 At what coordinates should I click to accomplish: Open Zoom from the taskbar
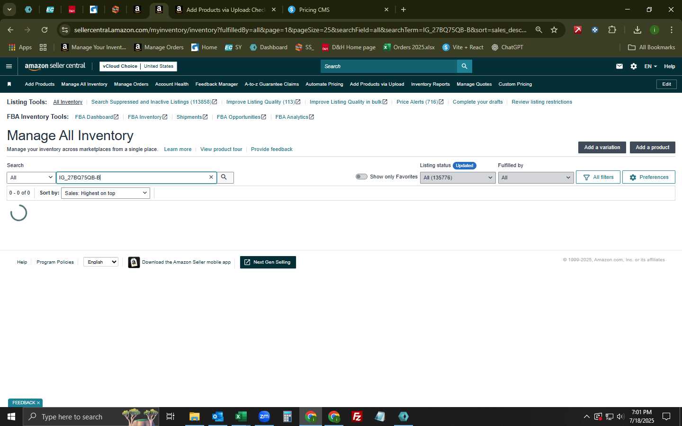point(264,417)
